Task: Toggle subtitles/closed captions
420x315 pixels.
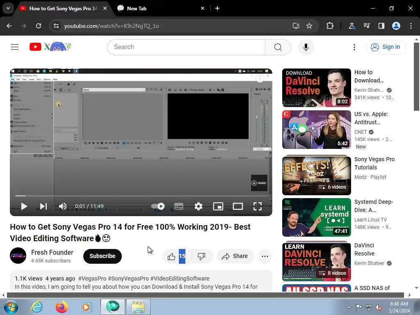Action: 179,206
